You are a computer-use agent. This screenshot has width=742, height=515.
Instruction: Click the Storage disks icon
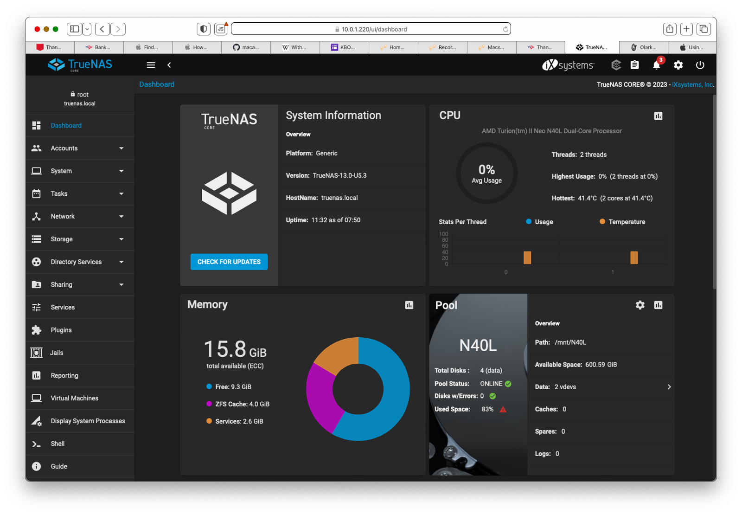point(36,239)
